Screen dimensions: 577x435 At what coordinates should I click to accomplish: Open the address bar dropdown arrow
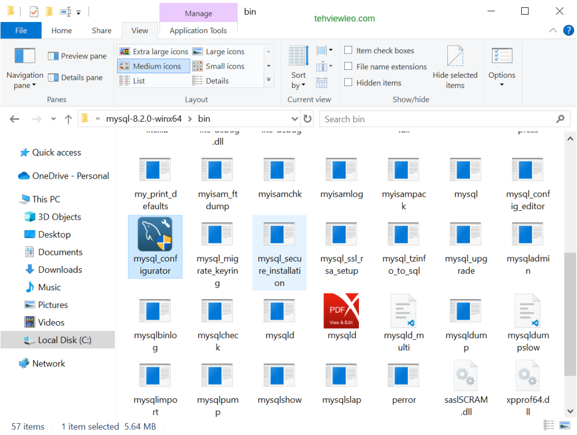pyautogui.click(x=295, y=119)
